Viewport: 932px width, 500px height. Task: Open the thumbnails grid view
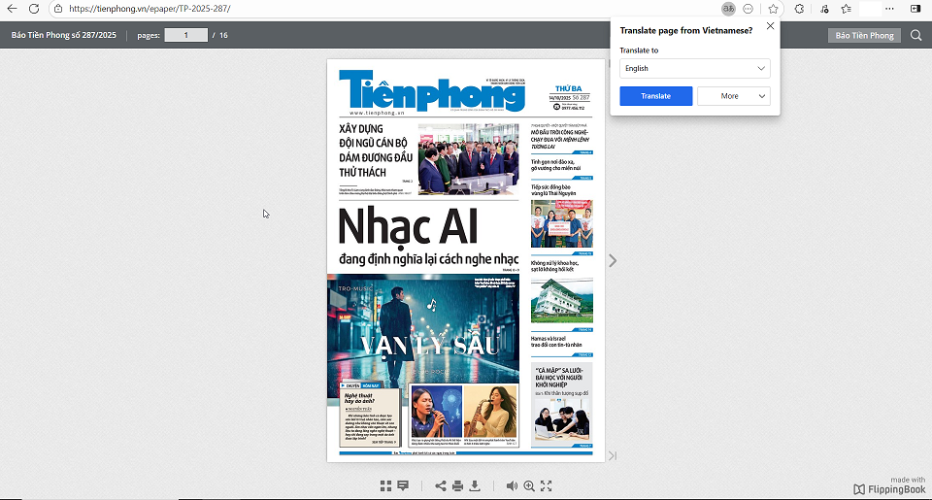point(385,485)
